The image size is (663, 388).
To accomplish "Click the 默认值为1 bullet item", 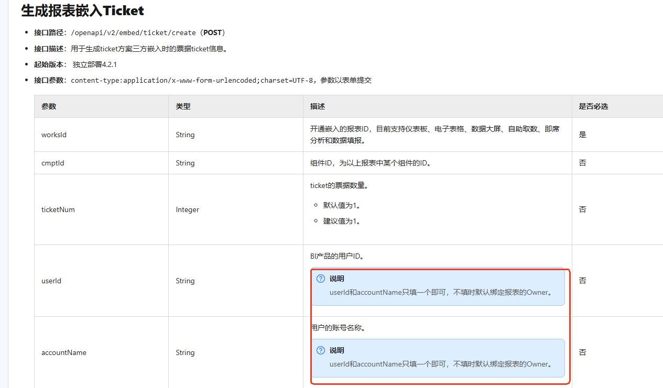I will [342, 205].
